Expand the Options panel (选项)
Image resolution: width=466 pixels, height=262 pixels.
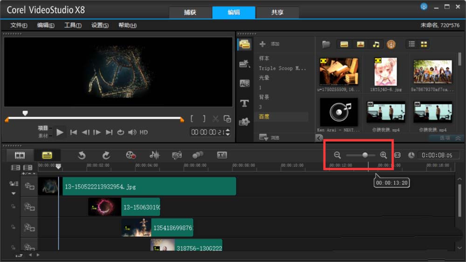(445, 138)
